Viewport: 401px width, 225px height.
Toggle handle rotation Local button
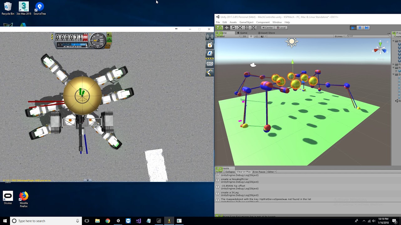pyautogui.click(x=281, y=27)
